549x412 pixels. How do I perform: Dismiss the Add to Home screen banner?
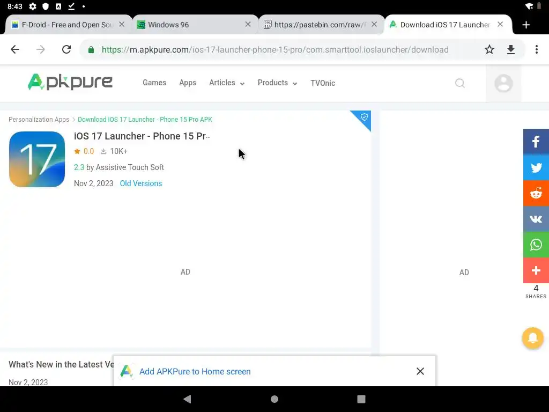click(420, 371)
